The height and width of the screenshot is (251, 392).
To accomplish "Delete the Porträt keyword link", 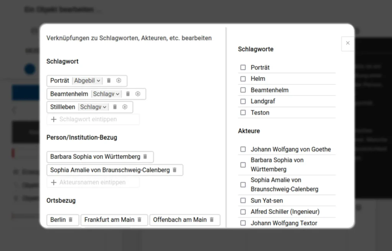I will pos(109,80).
